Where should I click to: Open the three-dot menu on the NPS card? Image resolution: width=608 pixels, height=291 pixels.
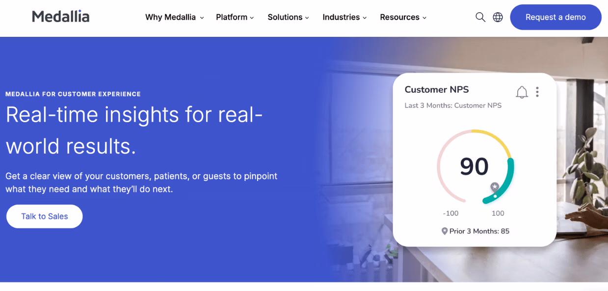click(537, 92)
